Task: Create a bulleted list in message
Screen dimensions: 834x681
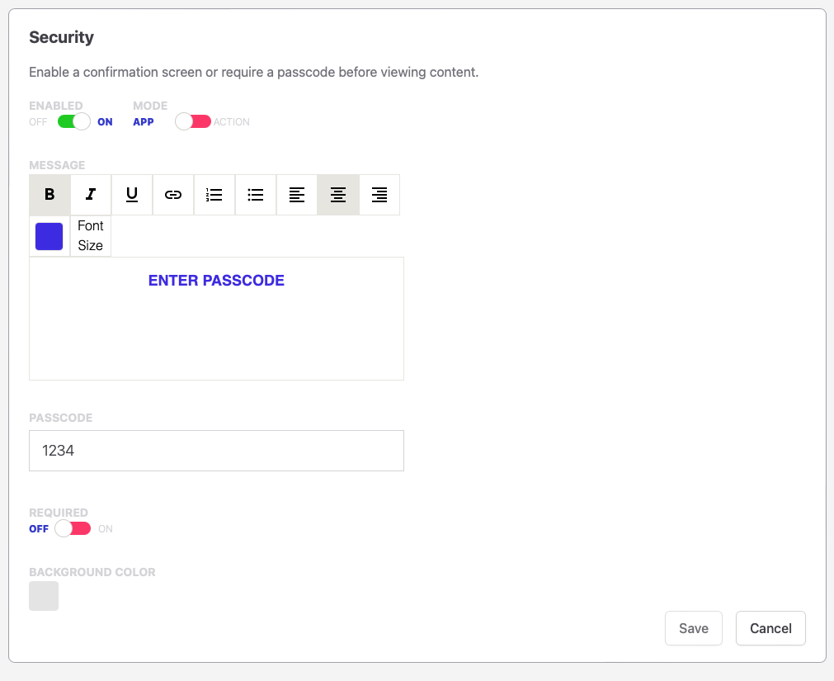Action: [x=256, y=195]
